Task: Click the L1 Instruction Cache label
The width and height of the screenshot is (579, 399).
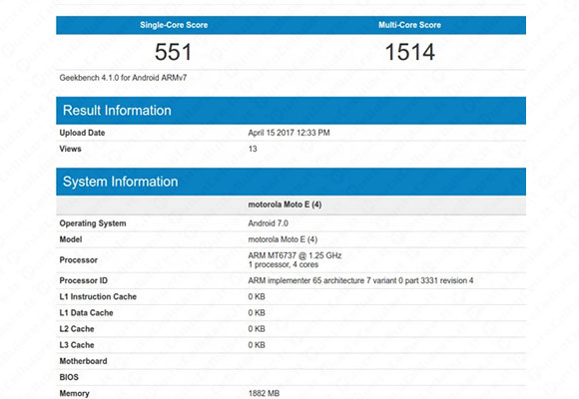Action: pos(98,297)
